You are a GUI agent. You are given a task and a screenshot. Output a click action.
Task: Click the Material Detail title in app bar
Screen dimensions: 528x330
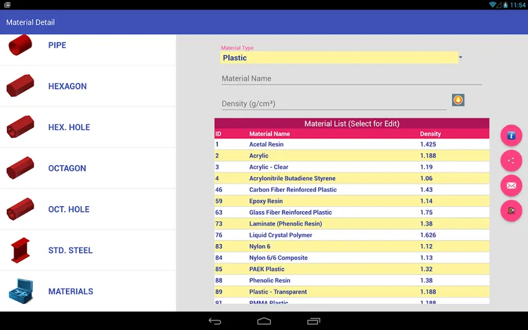click(30, 22)
